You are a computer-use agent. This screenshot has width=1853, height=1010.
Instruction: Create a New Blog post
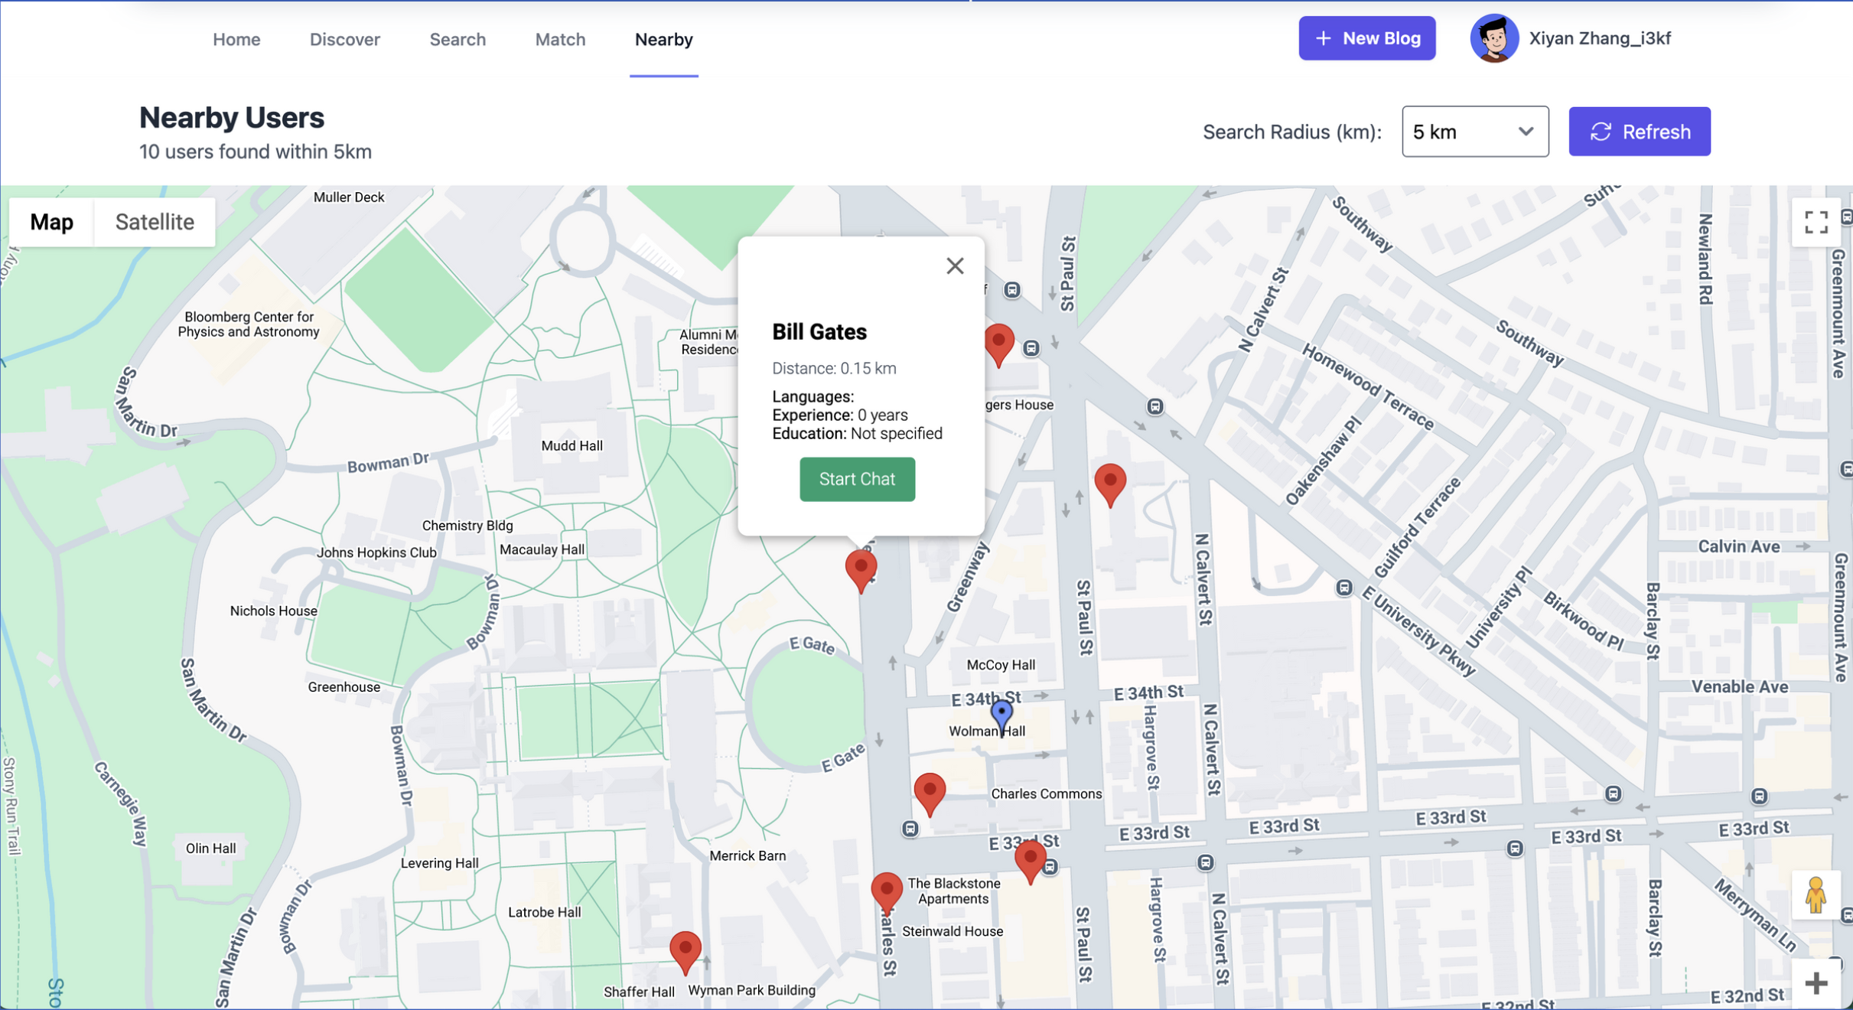1366,38
